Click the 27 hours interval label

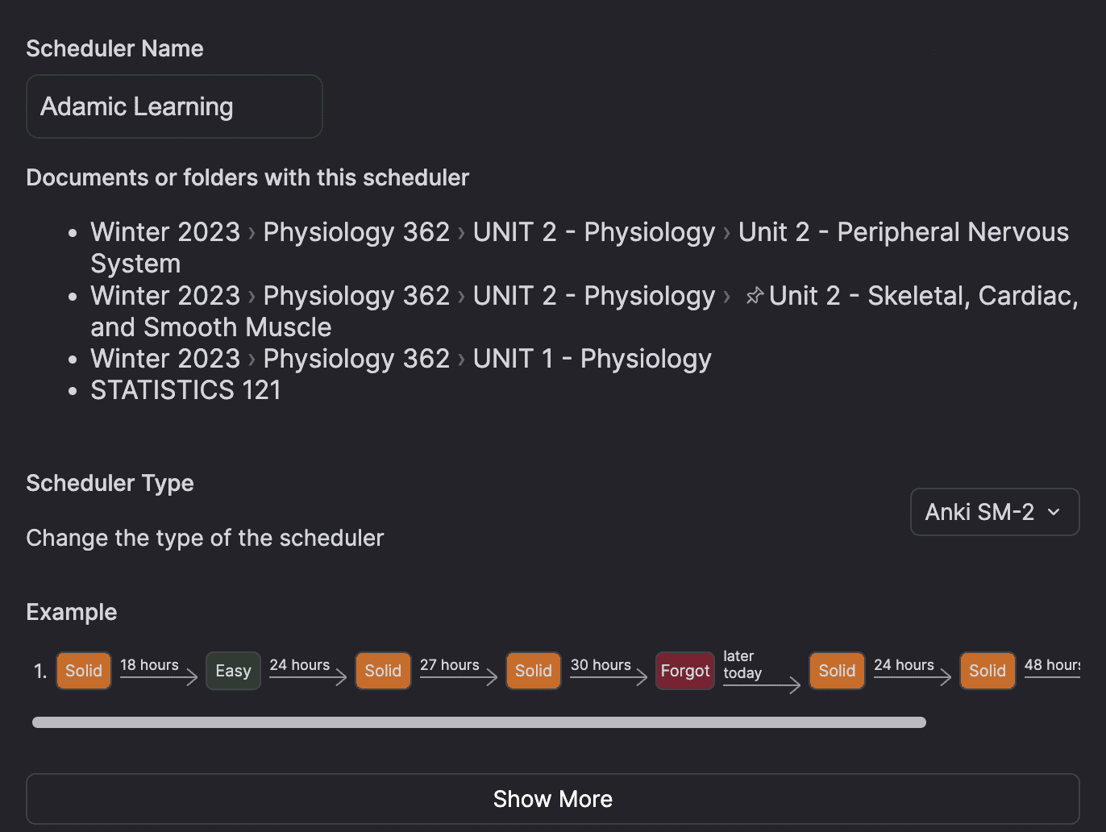pos(449,665)
